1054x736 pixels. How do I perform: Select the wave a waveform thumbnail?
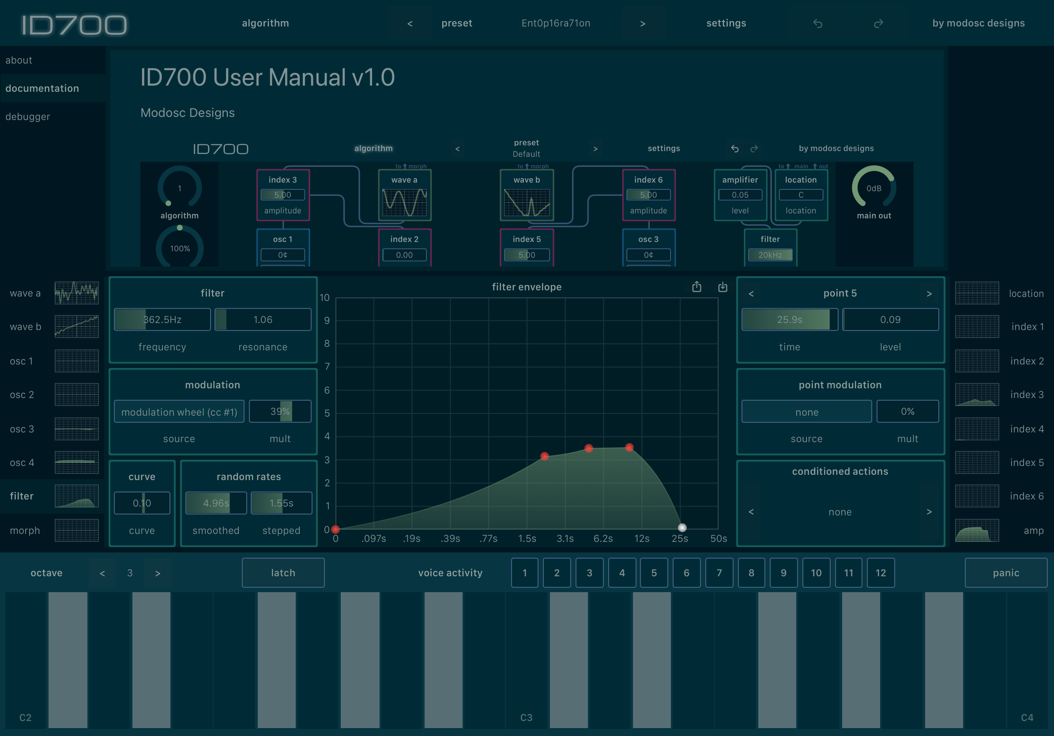tap(77, 293)
